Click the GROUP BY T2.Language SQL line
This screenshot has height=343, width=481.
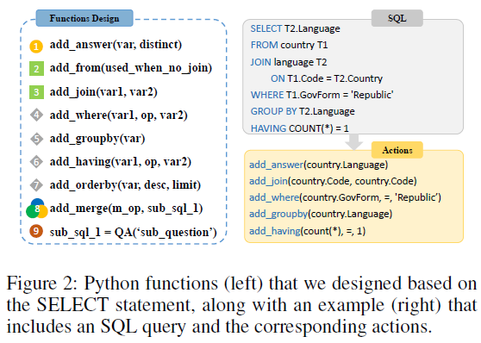pos(303,111)
